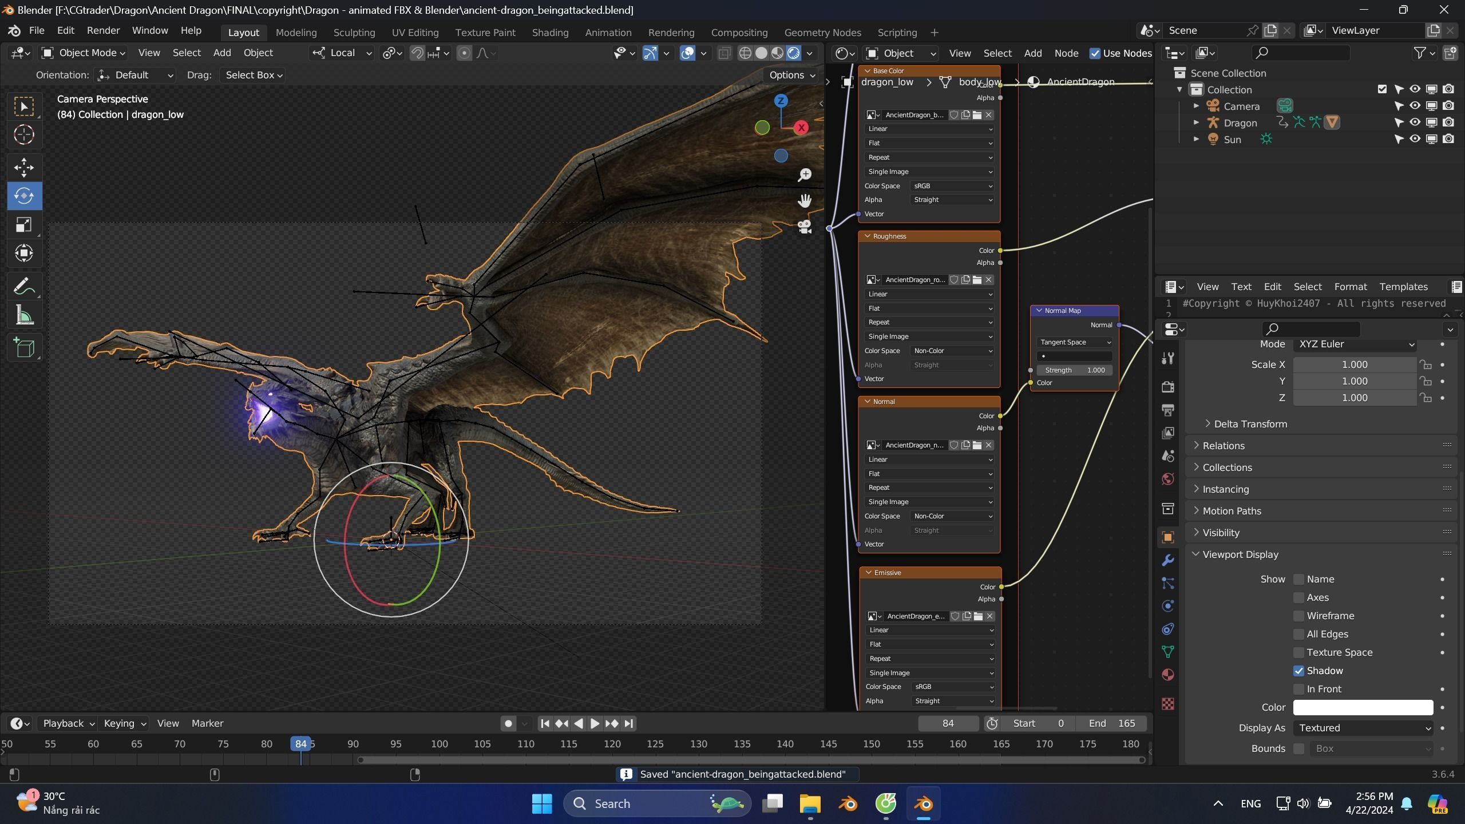Image resolution: width=1465 pixels, height=824 pixels.
Task: Switch to the Animation workspace tab
Action: click(608, 33)
